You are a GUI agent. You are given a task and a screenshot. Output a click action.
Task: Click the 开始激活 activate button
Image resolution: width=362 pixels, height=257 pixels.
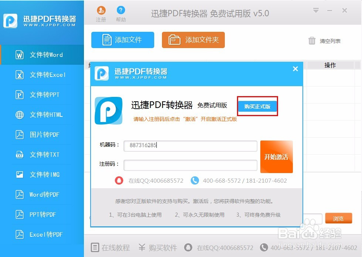pyautogui.click(x=276, y=157)
